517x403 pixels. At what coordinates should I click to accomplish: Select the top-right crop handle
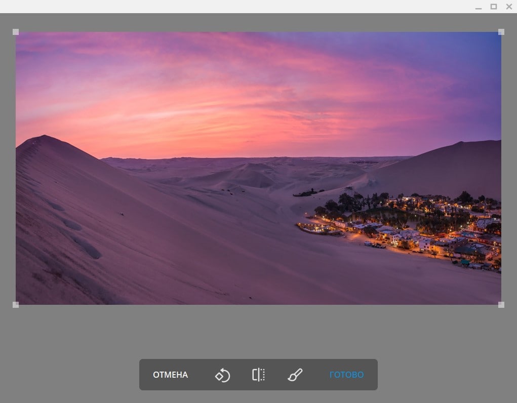tap(501, 32)
